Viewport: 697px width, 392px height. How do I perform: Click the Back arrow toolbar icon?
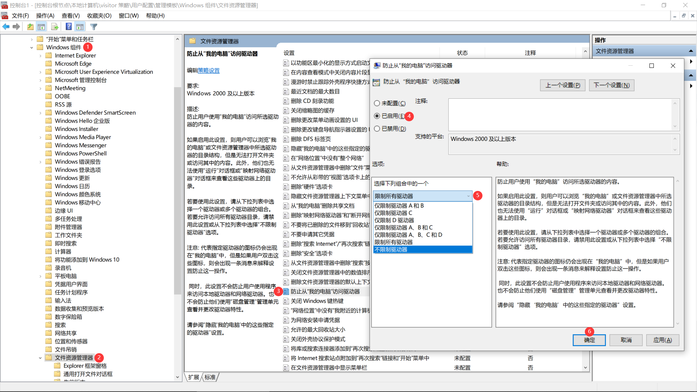coord(6,26)
